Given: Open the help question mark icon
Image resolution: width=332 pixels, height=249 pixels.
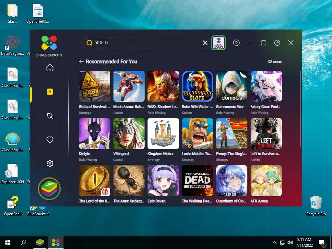Looking at the screenshot, I should (x=236, y=43).
